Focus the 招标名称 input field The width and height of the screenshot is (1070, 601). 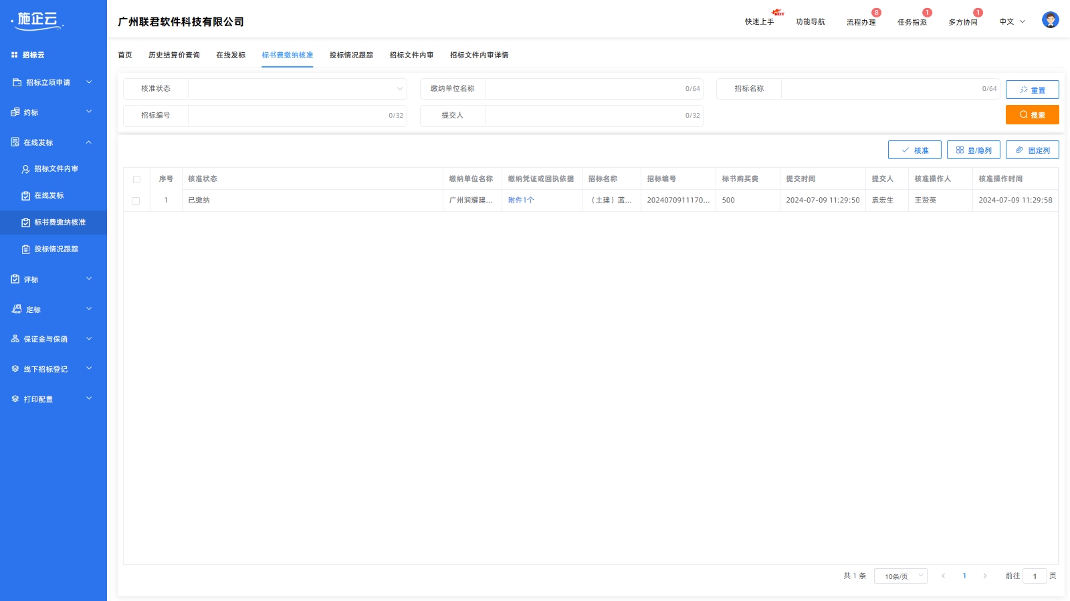point(890,89)
